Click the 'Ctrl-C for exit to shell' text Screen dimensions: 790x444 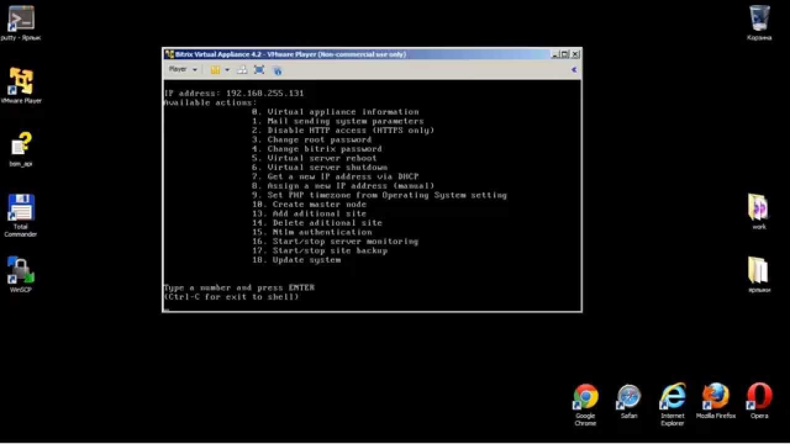(x=231, y=297)
